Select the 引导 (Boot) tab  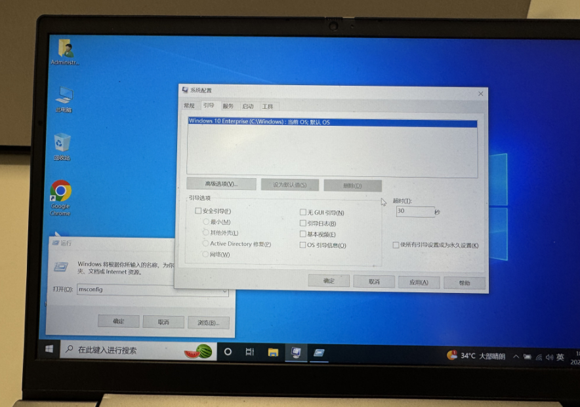point(209,106)
